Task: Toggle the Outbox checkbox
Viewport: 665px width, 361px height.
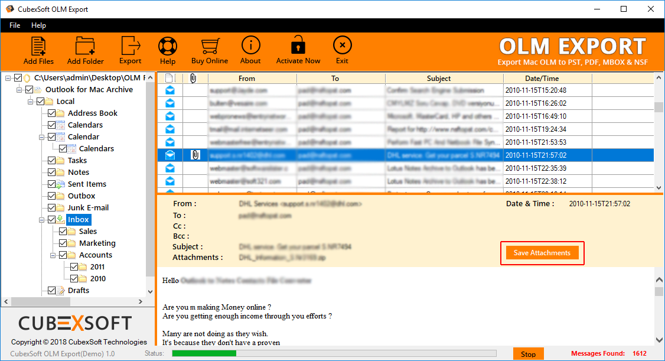Action: coord(52,196)
